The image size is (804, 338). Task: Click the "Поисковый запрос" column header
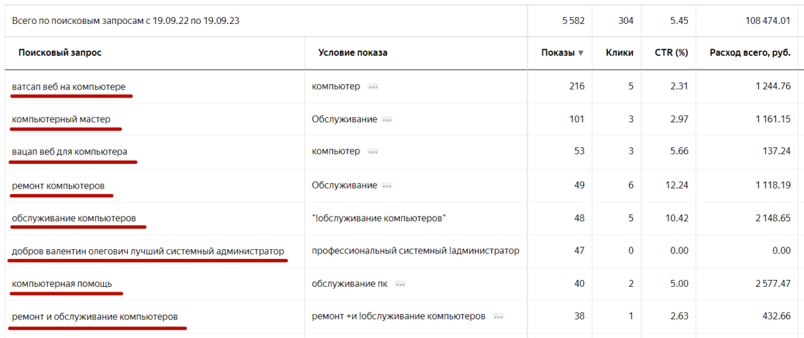(60, 53)
